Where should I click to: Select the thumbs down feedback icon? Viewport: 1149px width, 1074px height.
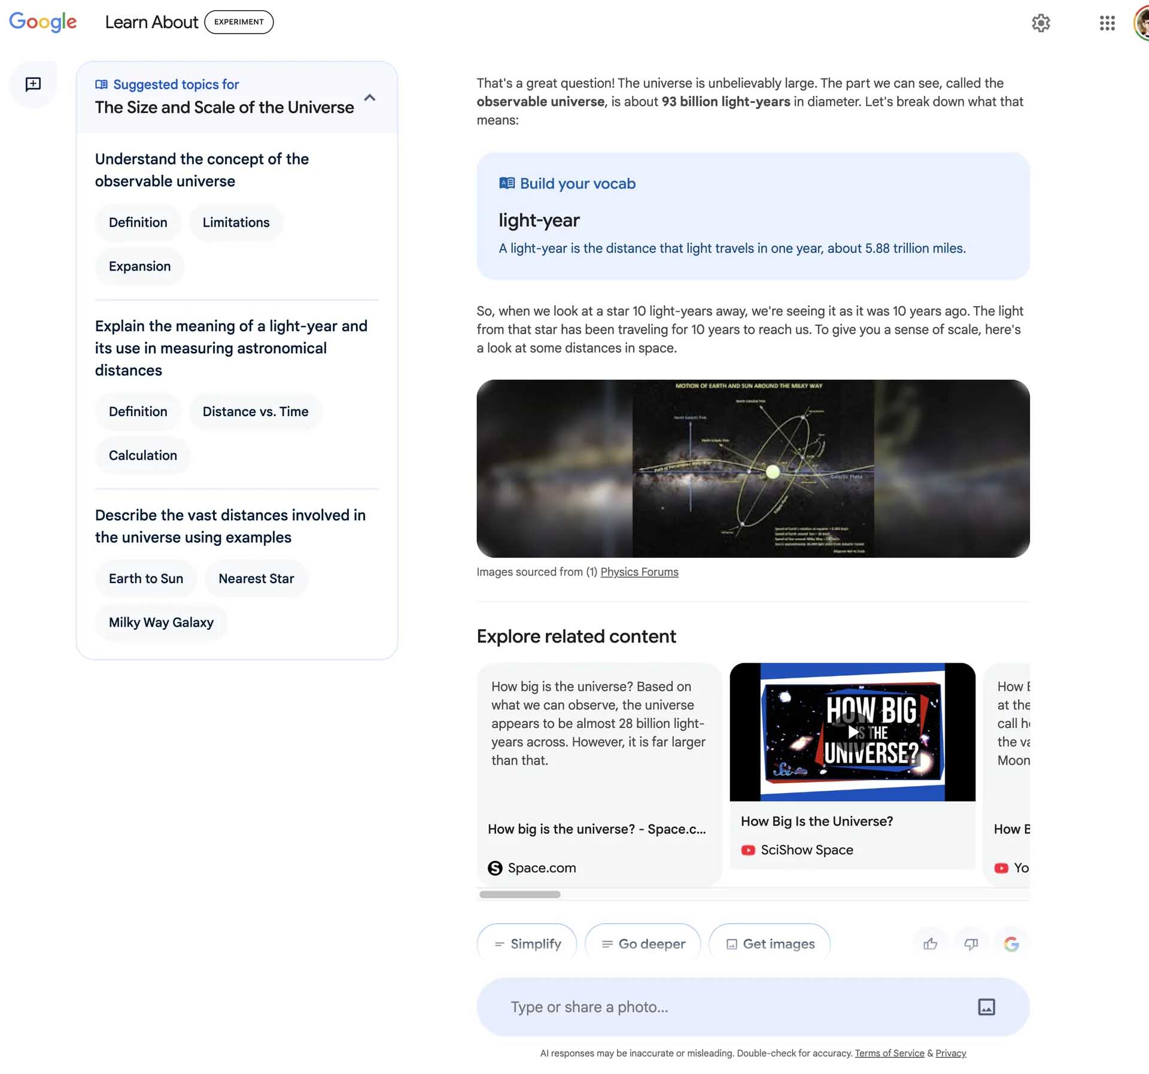click(971, 943)
